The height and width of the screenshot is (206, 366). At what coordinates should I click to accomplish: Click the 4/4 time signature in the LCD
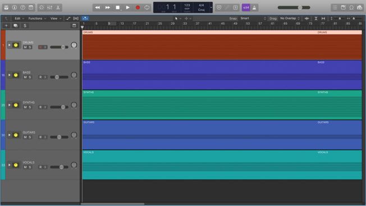[x=201, y=5]
